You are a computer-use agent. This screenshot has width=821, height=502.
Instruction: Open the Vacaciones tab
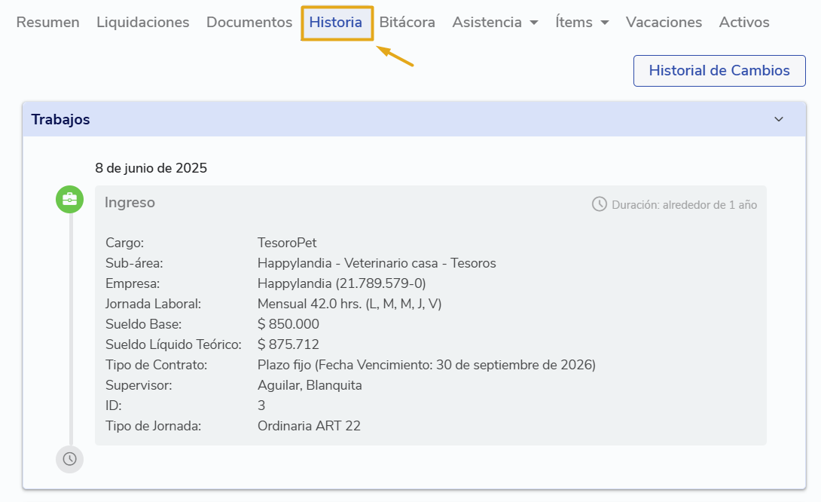click(664, 23)
